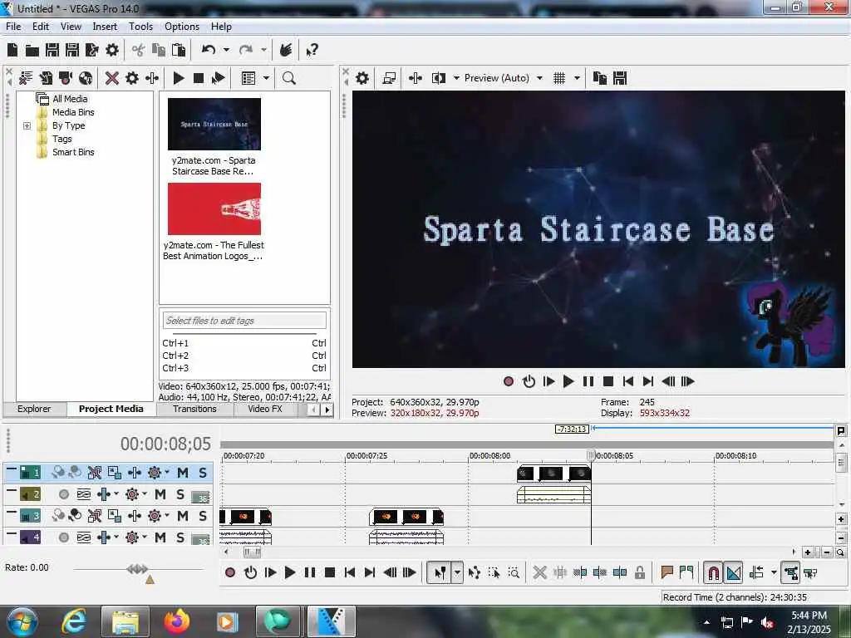Start preview of selected media in Project Media
The width and height of the screenshot is (851, 638).
coord(179,78)
